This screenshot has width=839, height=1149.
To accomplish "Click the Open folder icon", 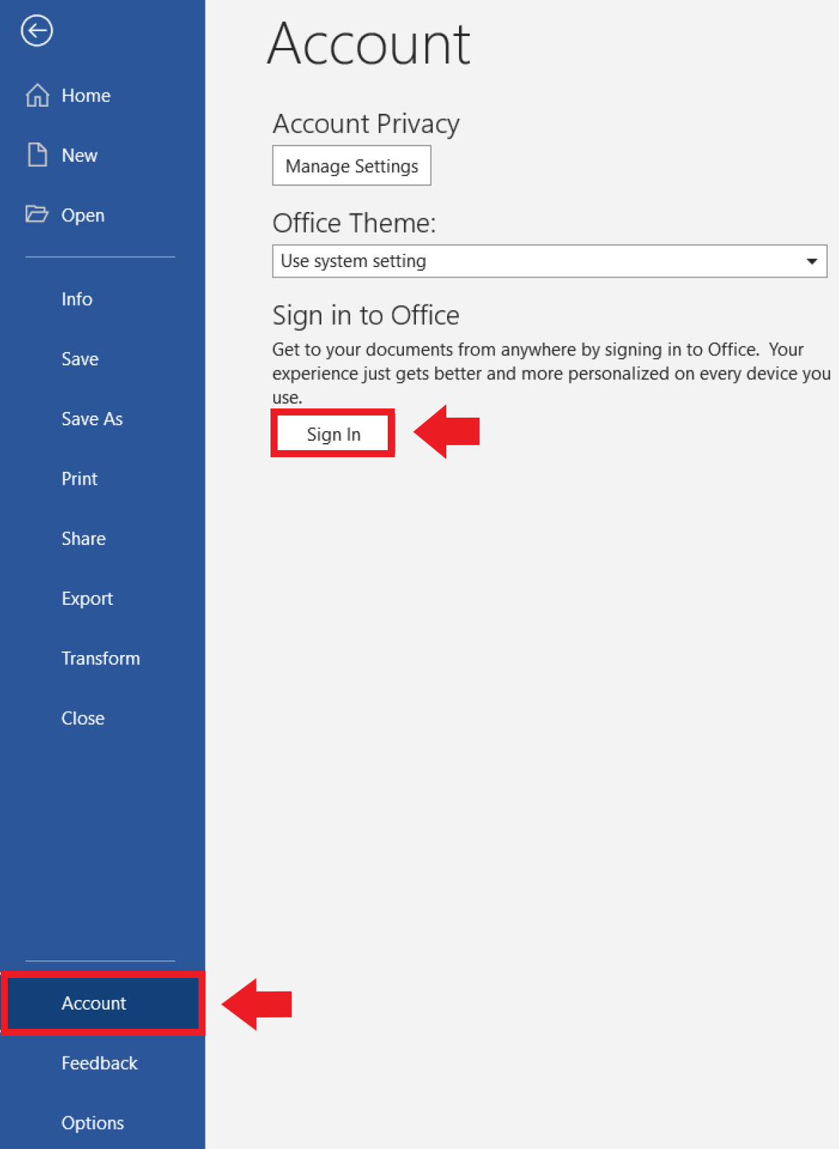I will [x=37, y=214].
